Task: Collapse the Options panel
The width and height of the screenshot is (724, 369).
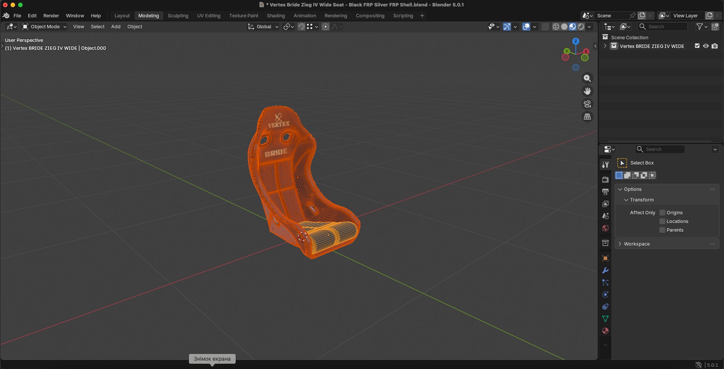Action: [620, 189]
